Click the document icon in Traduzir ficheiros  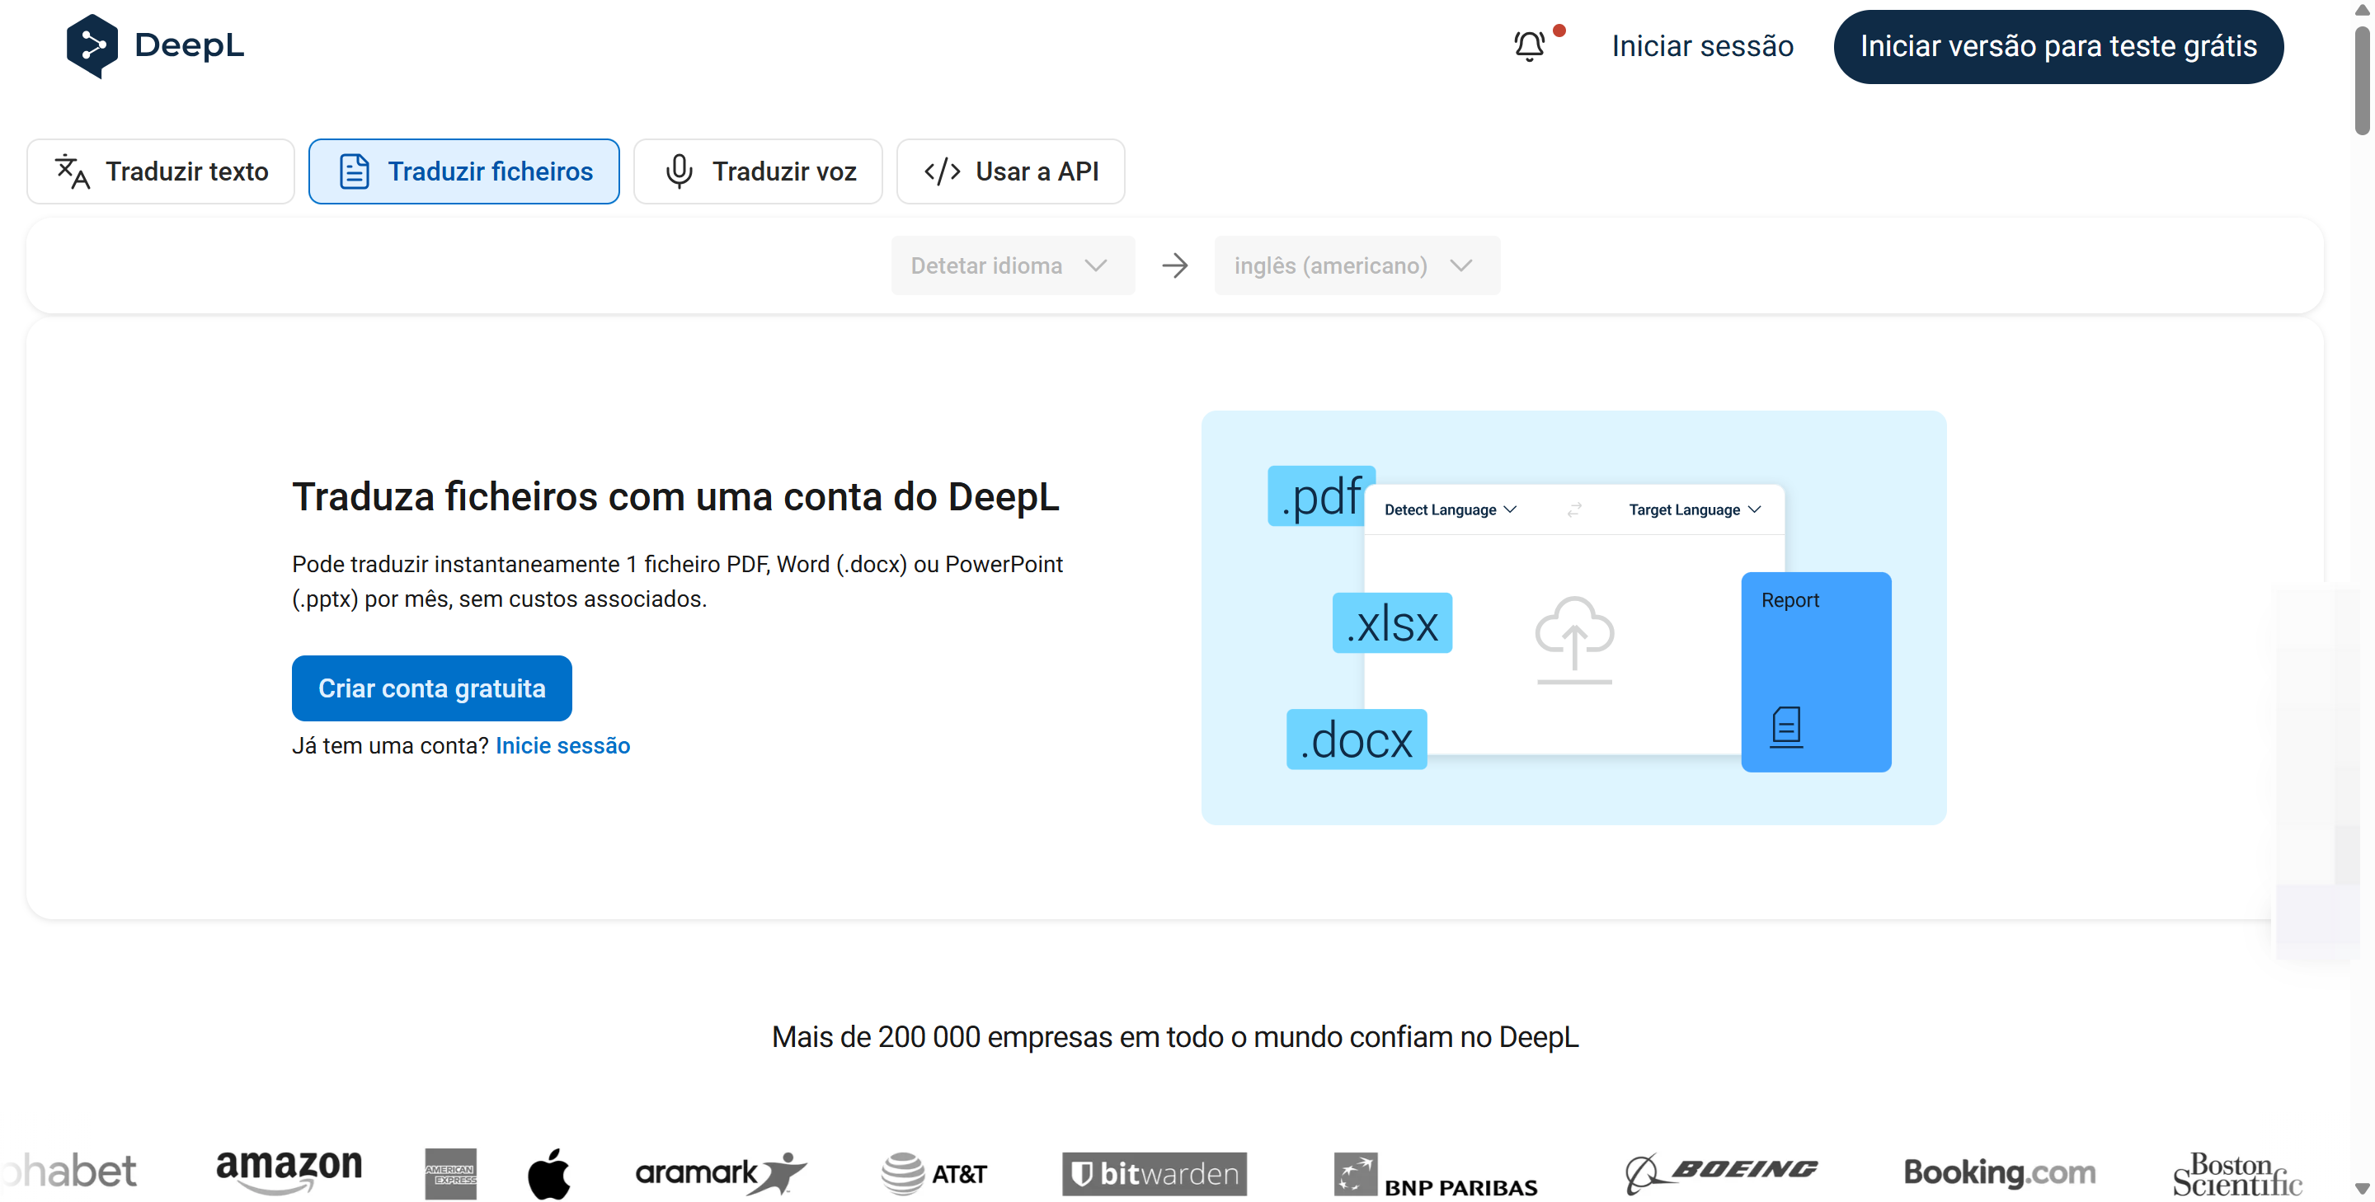(354, 171)
